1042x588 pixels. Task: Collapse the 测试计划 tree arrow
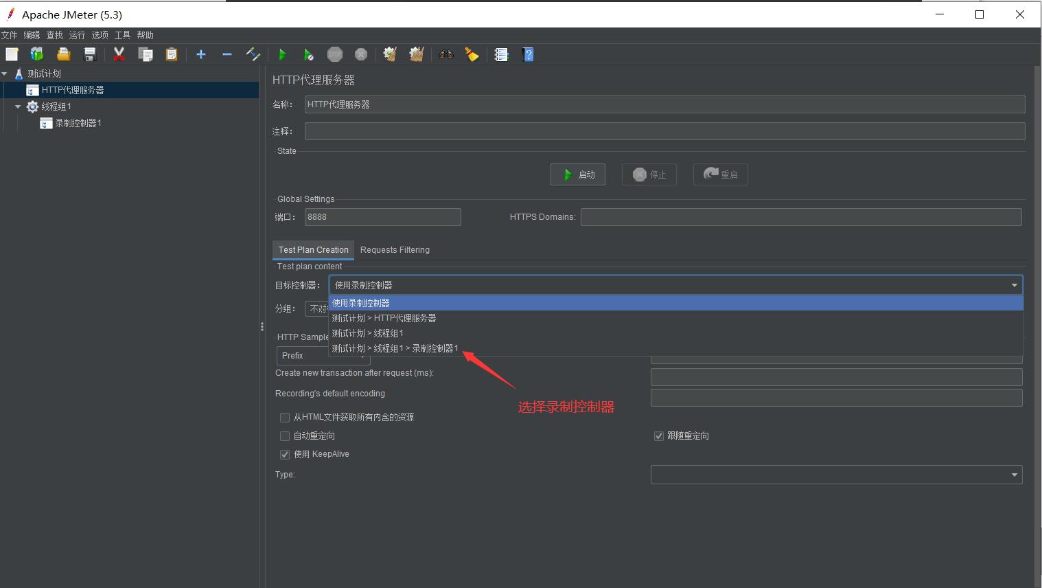[x=5, y=73]
